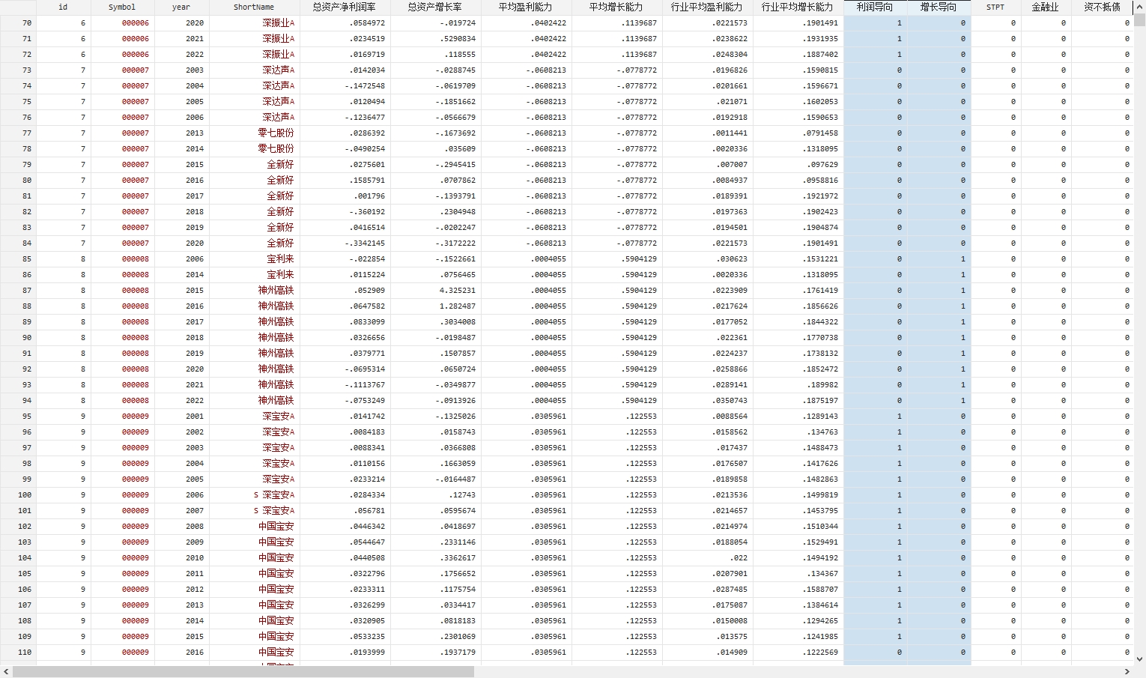This screenshot has height=678, width=1146.
Task: Select the 总资产净利润率 column header
Action: click(345, 7)
